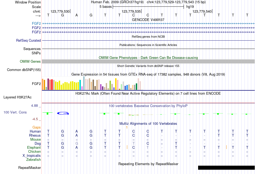Click the 123,779,530 position marker
The width and height of the screenshot is (255, 174).
60,11
